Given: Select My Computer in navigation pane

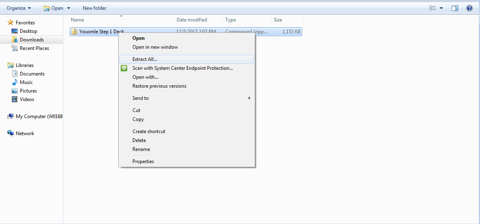Looking at the screenshot, I should [39, 116].
